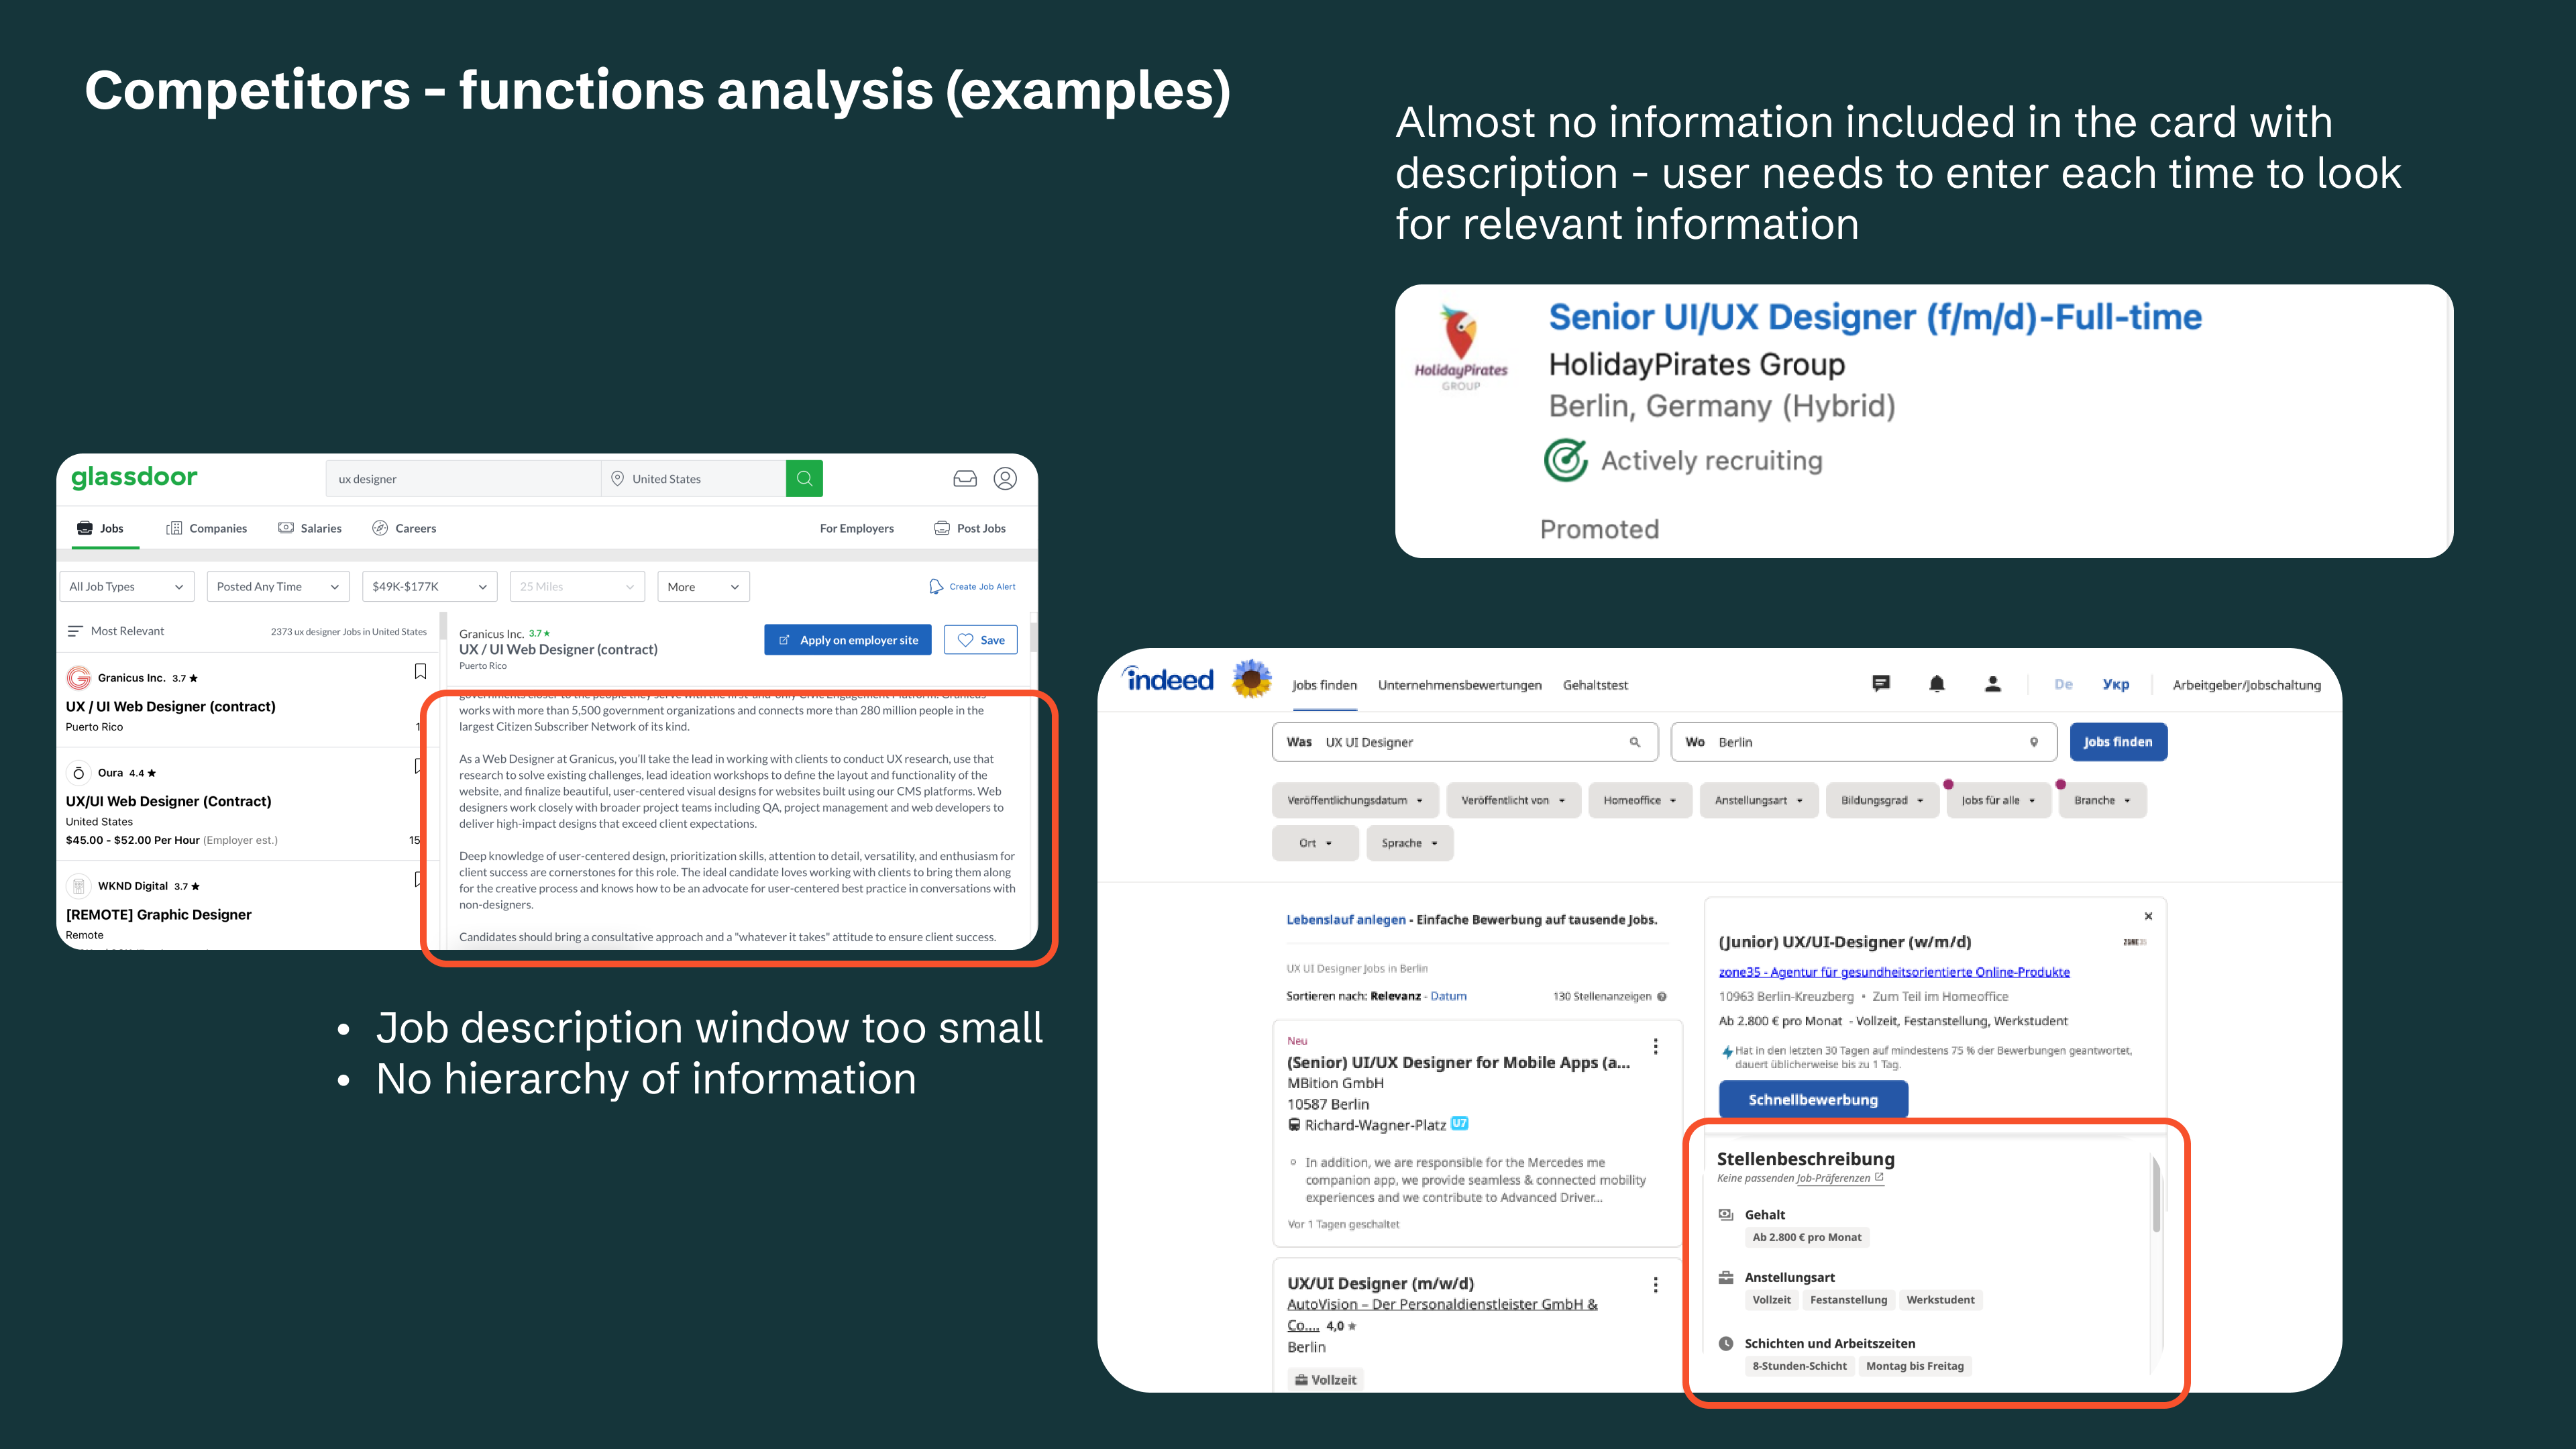The width and height of the screenshot is (2576, 1449).
Task: Click the Indeed notifications bell icon
Action: click(x=1936, y=684)
